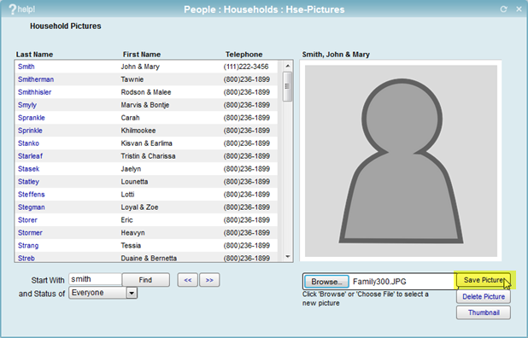
Task: Select the Stasek household link
Action: click(29, 169)
